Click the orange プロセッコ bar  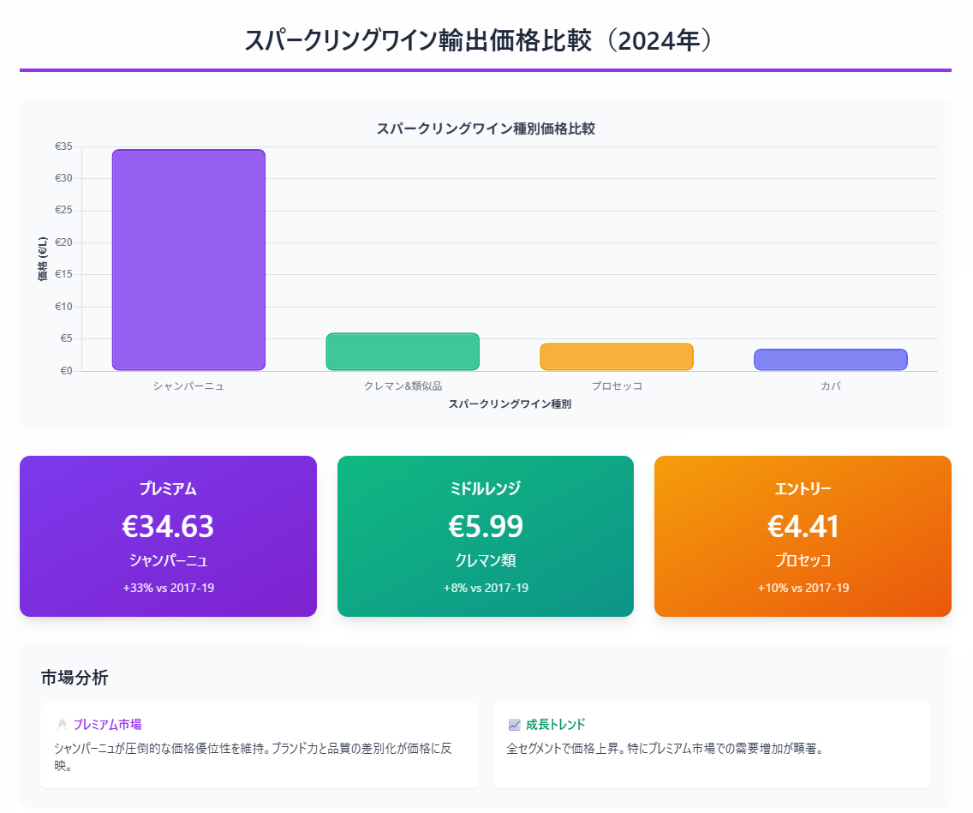point(616,356)
